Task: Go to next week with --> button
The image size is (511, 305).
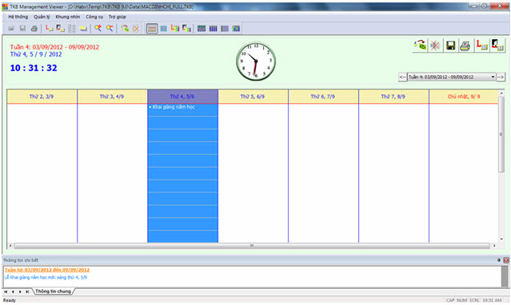Action: pyautogui.click(x=501, y=77)
